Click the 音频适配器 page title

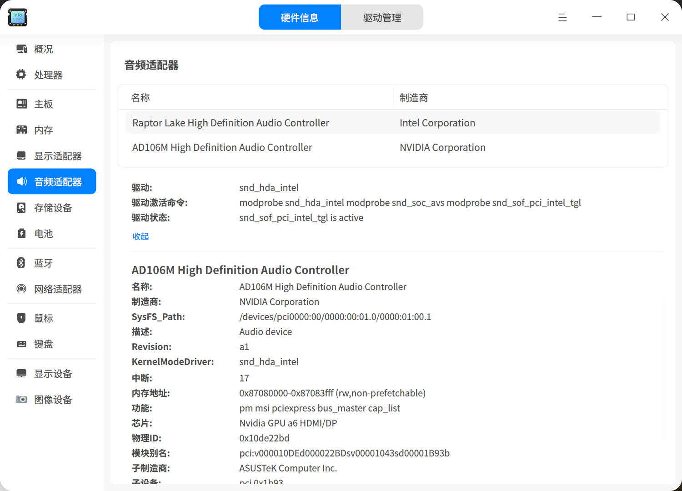point(151,65)
